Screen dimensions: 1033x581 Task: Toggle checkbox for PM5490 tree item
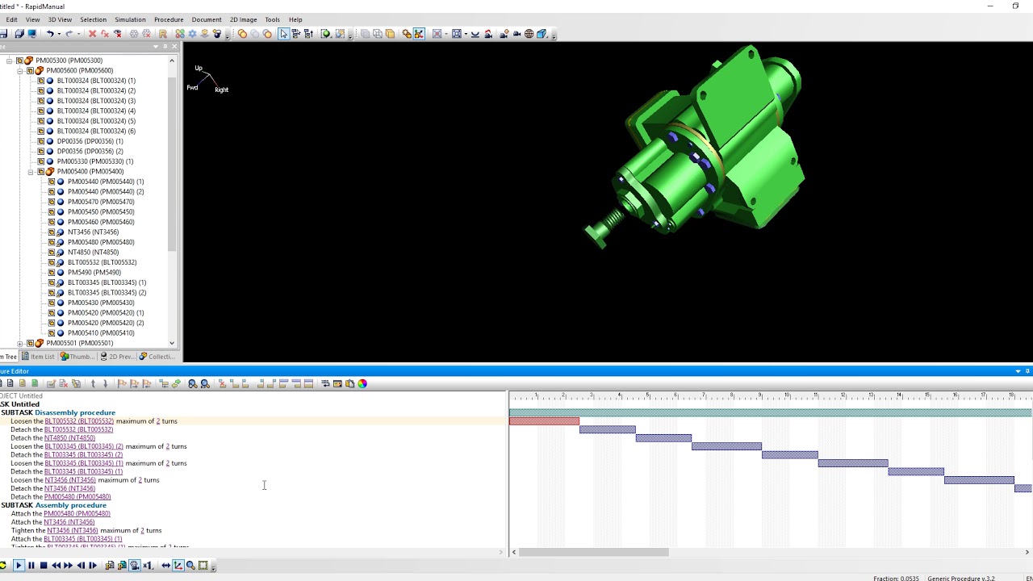(51, 272)
